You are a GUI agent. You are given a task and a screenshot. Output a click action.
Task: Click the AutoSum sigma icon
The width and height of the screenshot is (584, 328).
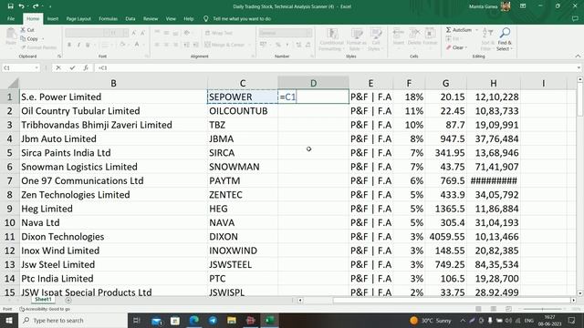pos(448,30)
